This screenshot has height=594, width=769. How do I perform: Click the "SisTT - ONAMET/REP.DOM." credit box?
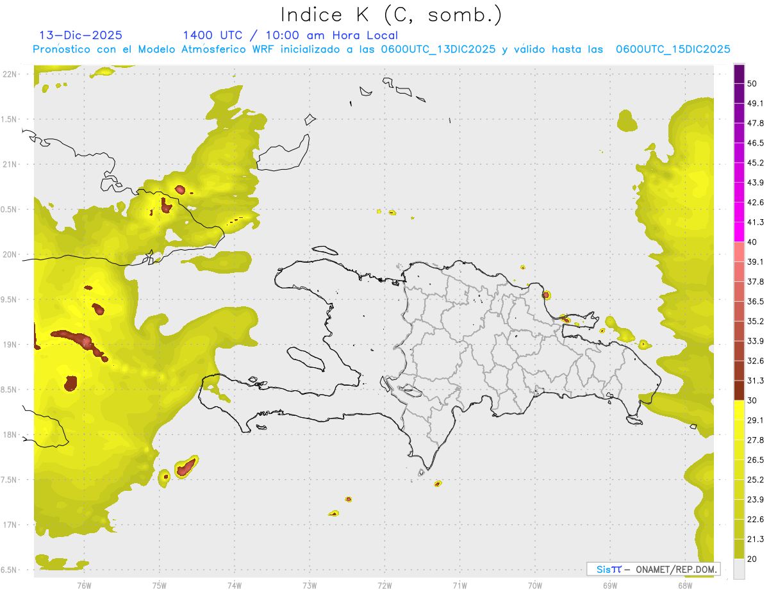tap(654, 569)
